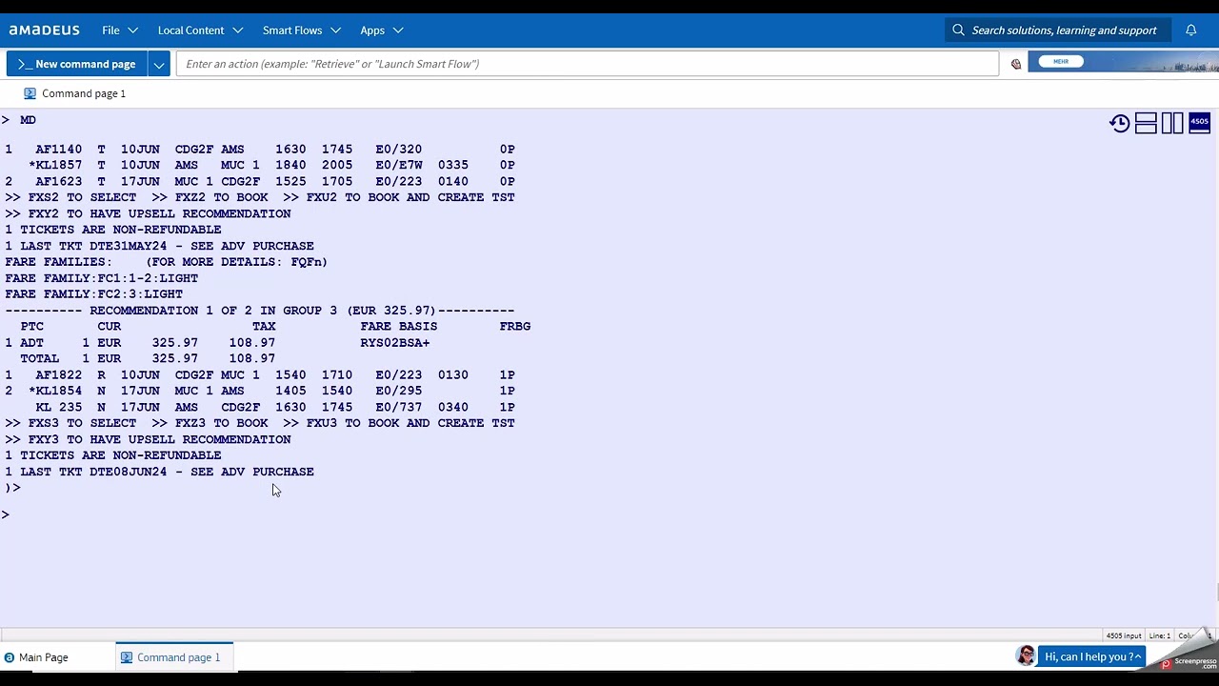Click FARE FAMILIES: FOR MORE DETAILS line
1219x686 pixels.
pos(166,262)
